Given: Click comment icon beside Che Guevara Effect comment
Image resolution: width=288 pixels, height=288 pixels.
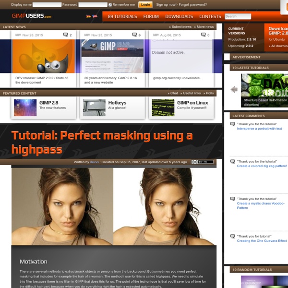Looking at the screenshot, I should (x=232, y=236).
